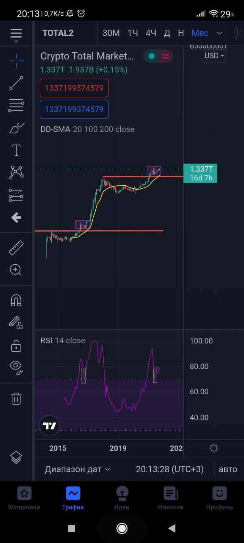Remove drawings with trash icon
The image size is (244, 543).
[16, 398]
